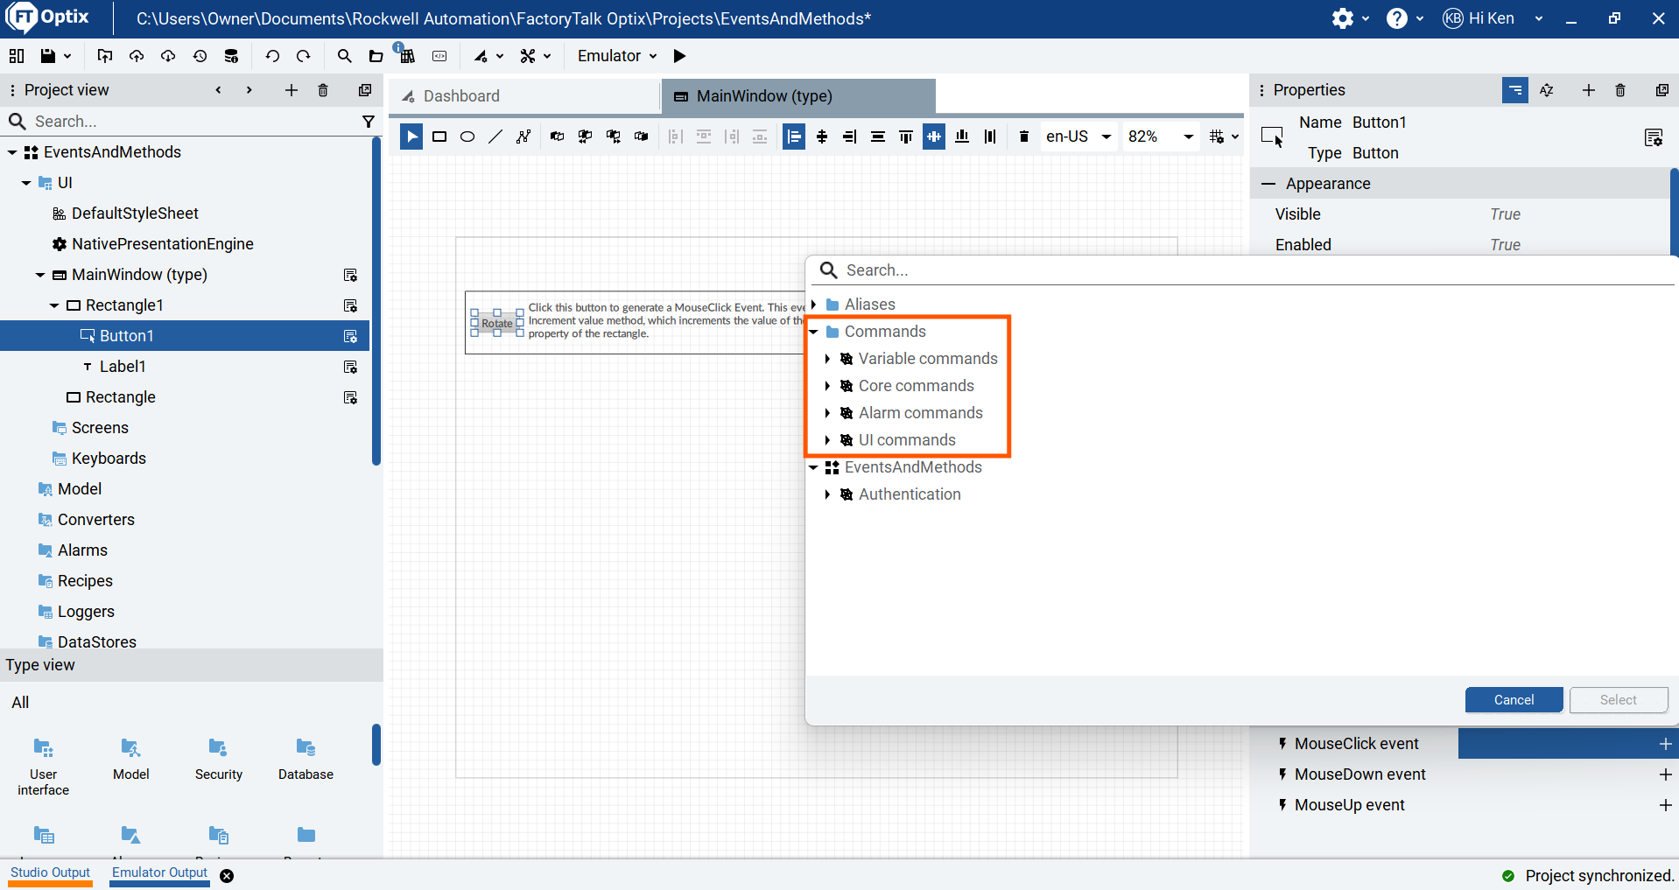Click the align top icon
This screenshot has width=1679, height=890.
(x=906, y=137)
